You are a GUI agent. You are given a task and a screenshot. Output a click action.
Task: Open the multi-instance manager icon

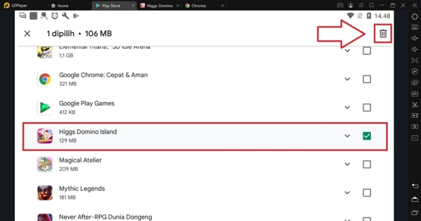click(x=415, y=83)
